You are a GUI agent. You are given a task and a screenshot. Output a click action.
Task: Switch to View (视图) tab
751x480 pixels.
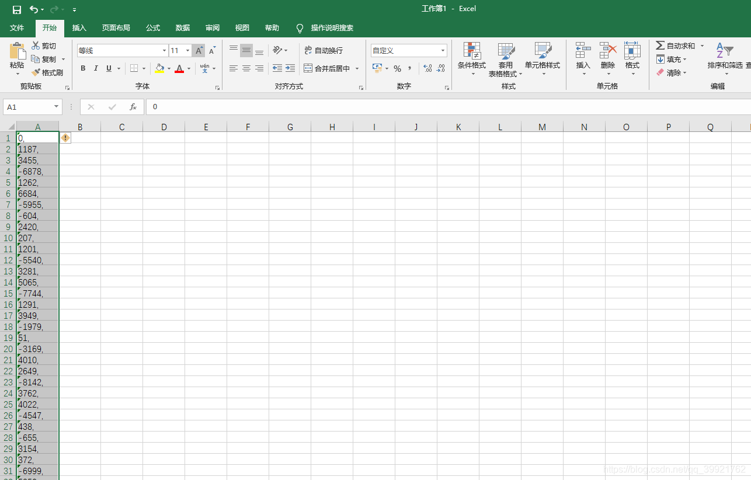(x=242, y=28)
